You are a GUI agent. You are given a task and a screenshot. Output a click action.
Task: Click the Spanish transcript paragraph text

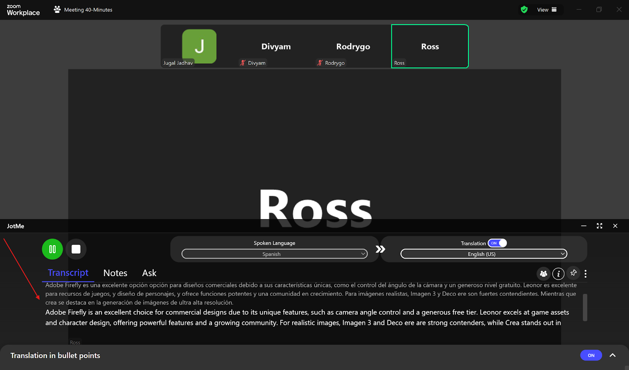pos(311,294)
